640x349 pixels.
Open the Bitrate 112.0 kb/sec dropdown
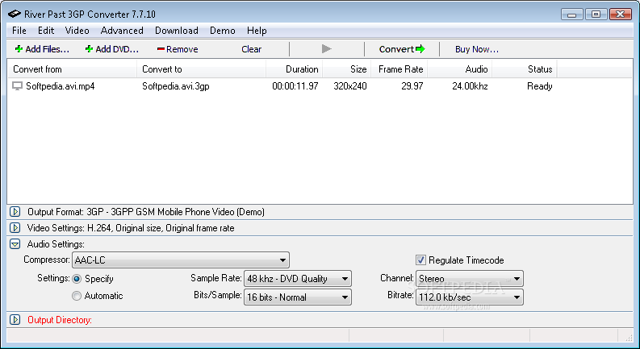pos(470,297)
